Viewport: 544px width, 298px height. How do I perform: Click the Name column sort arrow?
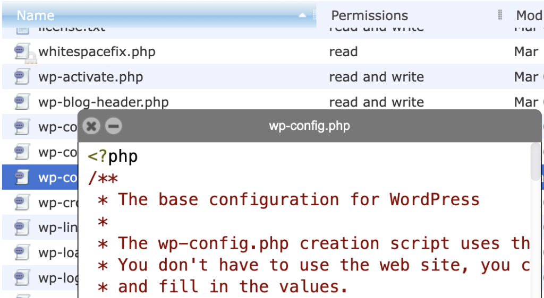[302, 15]
